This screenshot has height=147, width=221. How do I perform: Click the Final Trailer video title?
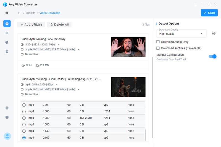[61, 79]
